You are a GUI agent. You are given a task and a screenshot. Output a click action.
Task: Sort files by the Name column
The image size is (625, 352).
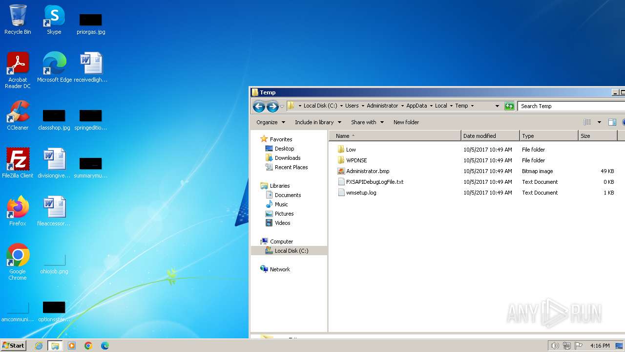click(395, 136)
